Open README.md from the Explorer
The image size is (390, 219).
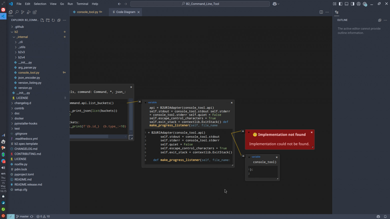22,179
